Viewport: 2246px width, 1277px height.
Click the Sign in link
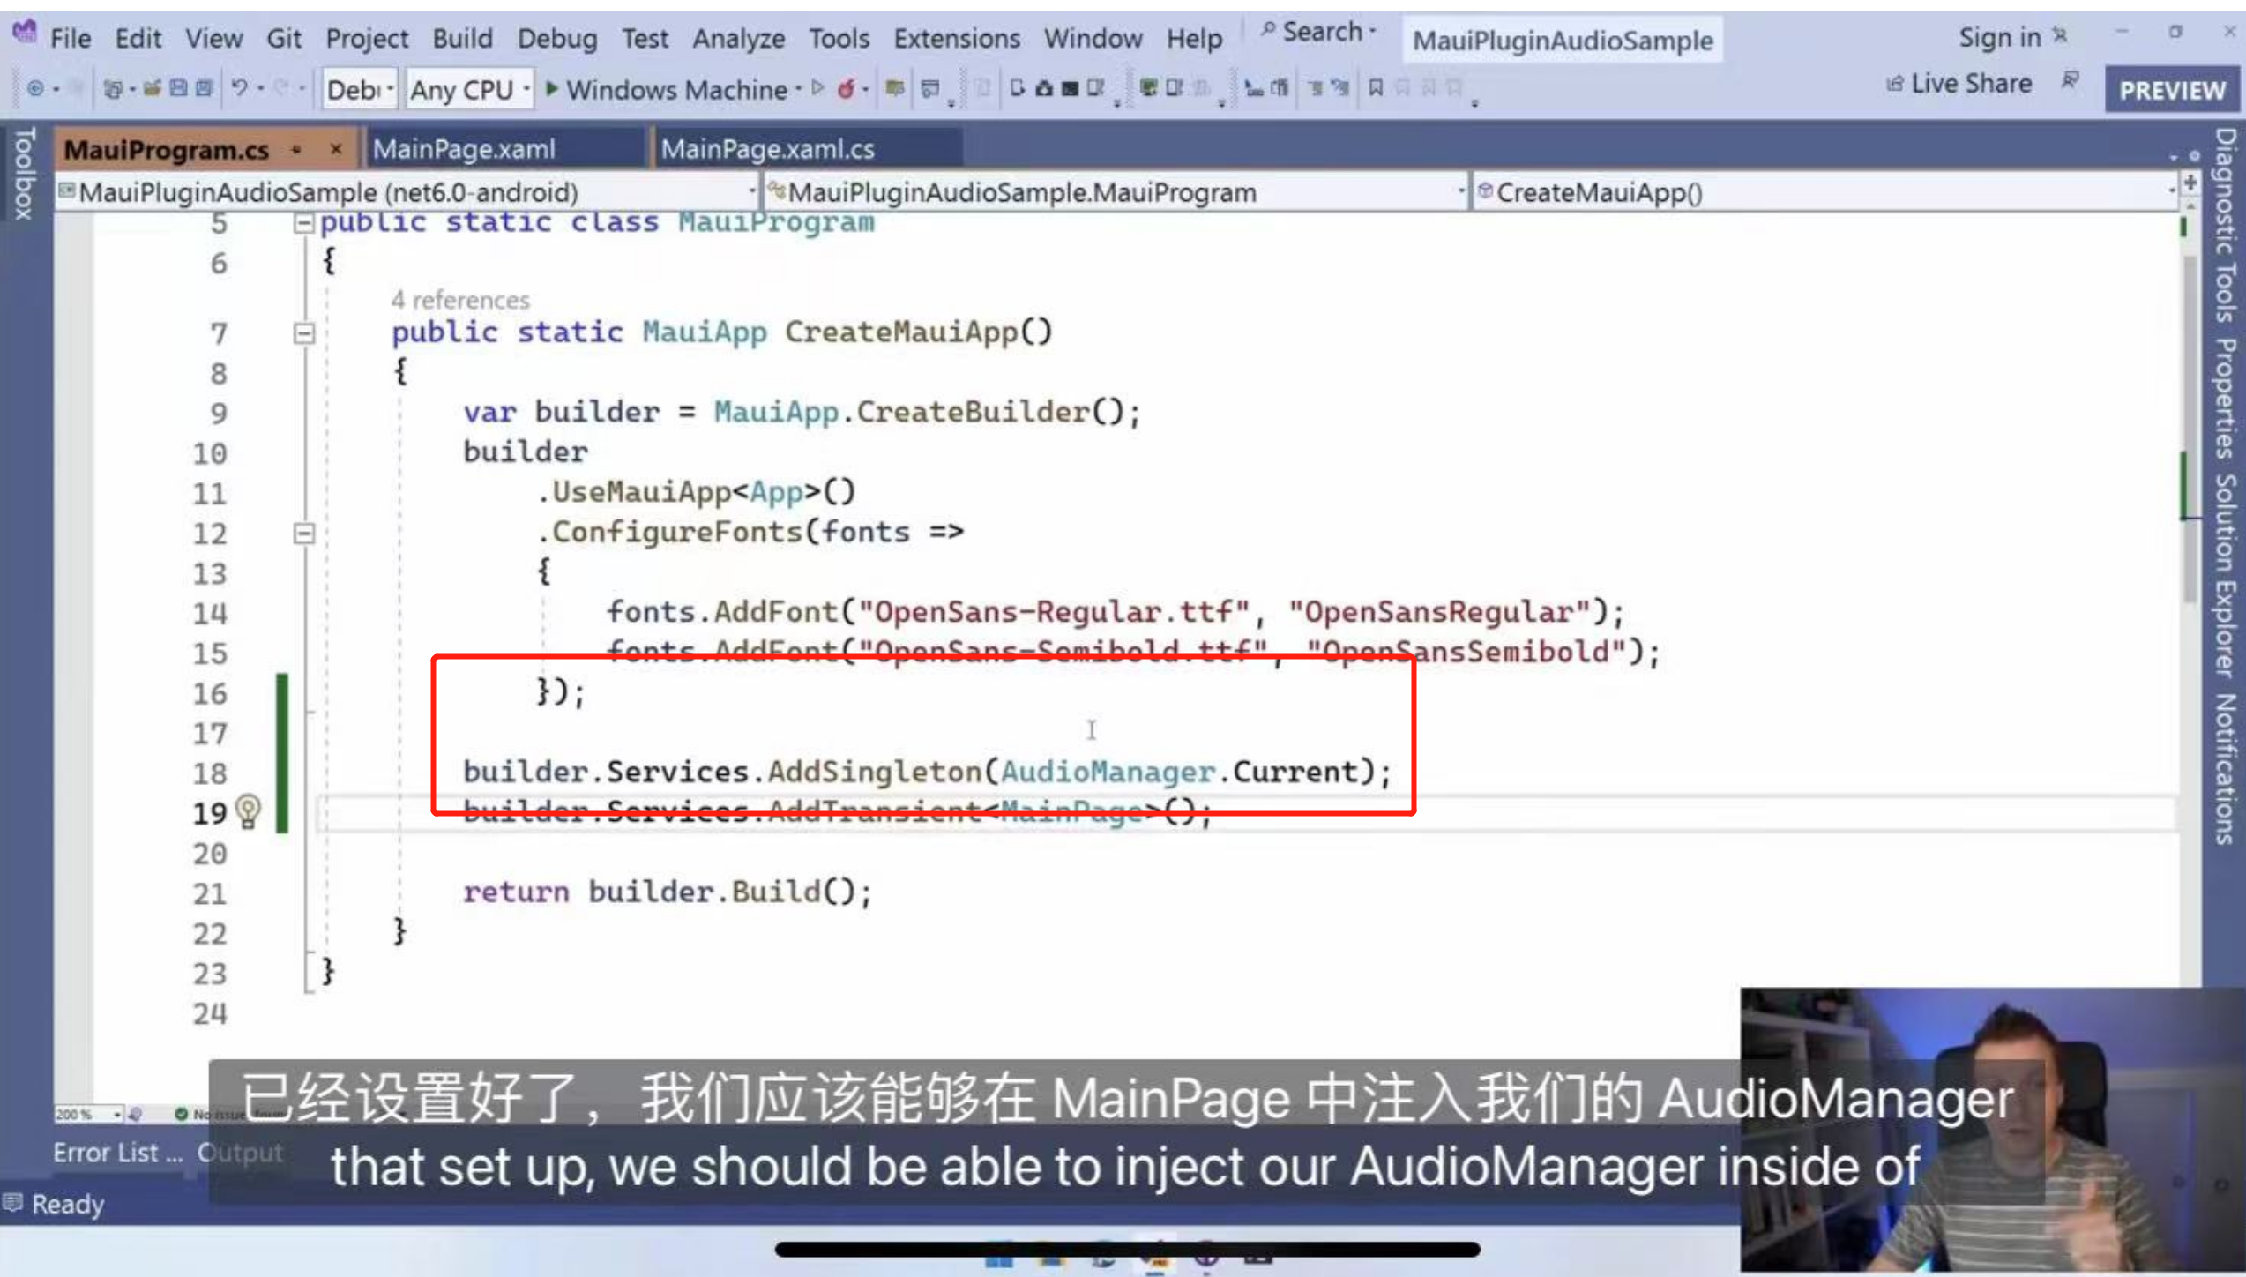coord(1999,37)
